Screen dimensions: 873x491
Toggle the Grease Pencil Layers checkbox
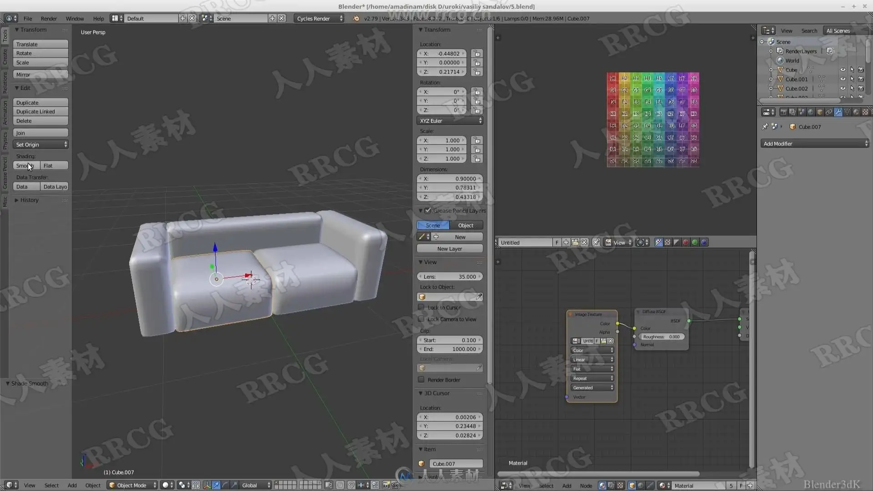coord(428,210)
